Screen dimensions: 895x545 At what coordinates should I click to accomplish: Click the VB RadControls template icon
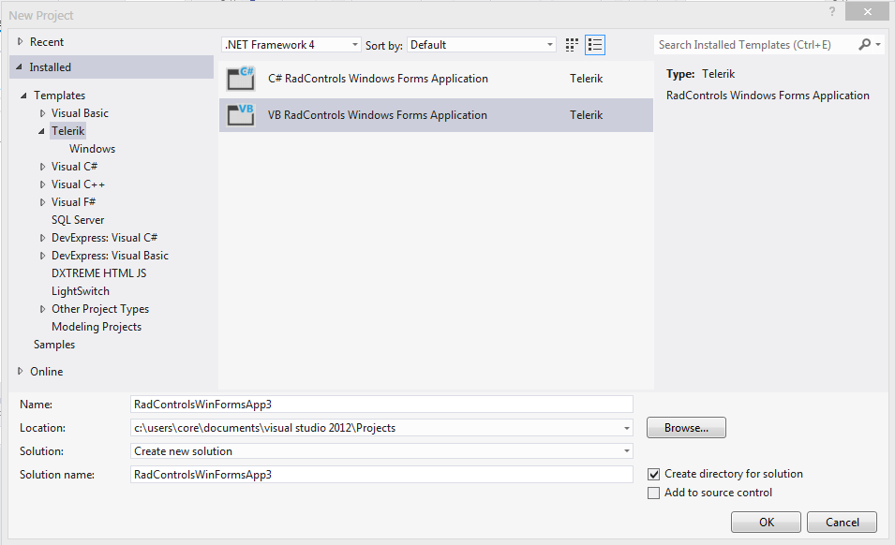tap(241, 115)
